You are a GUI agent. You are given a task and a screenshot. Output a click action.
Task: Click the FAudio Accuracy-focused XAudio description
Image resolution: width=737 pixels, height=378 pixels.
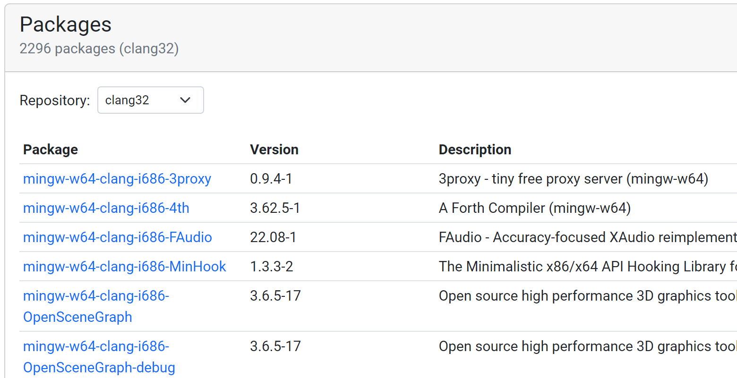coord(588,237)
